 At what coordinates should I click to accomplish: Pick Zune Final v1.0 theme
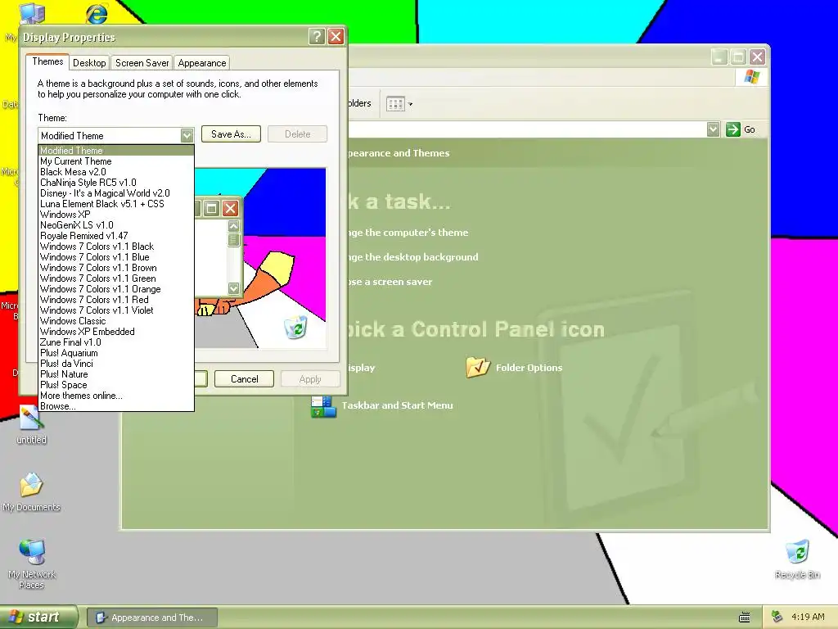[x=116, y=342]
